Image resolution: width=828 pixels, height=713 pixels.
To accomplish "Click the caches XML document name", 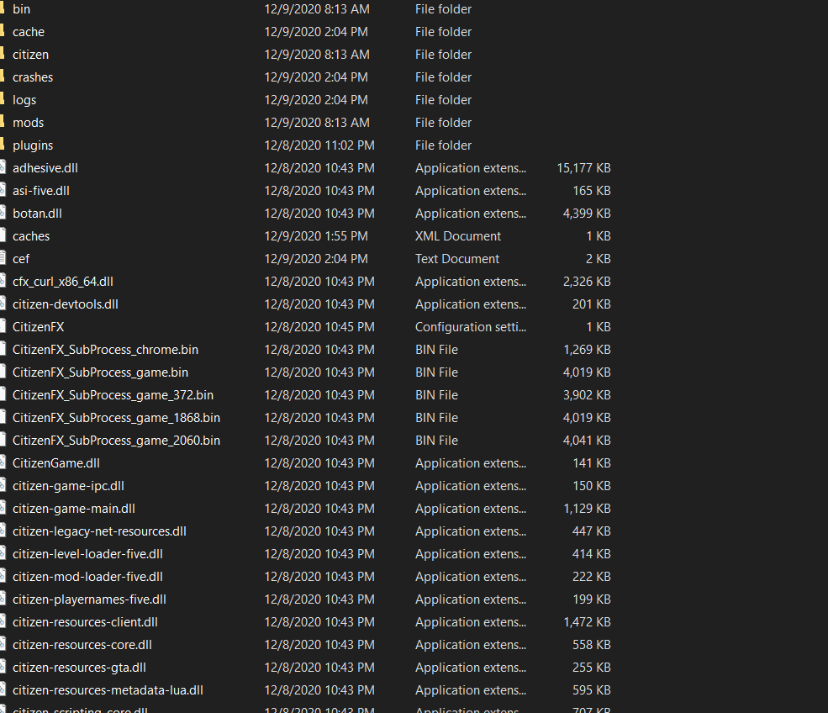I will pyautogui.click(x=31, y=236).
